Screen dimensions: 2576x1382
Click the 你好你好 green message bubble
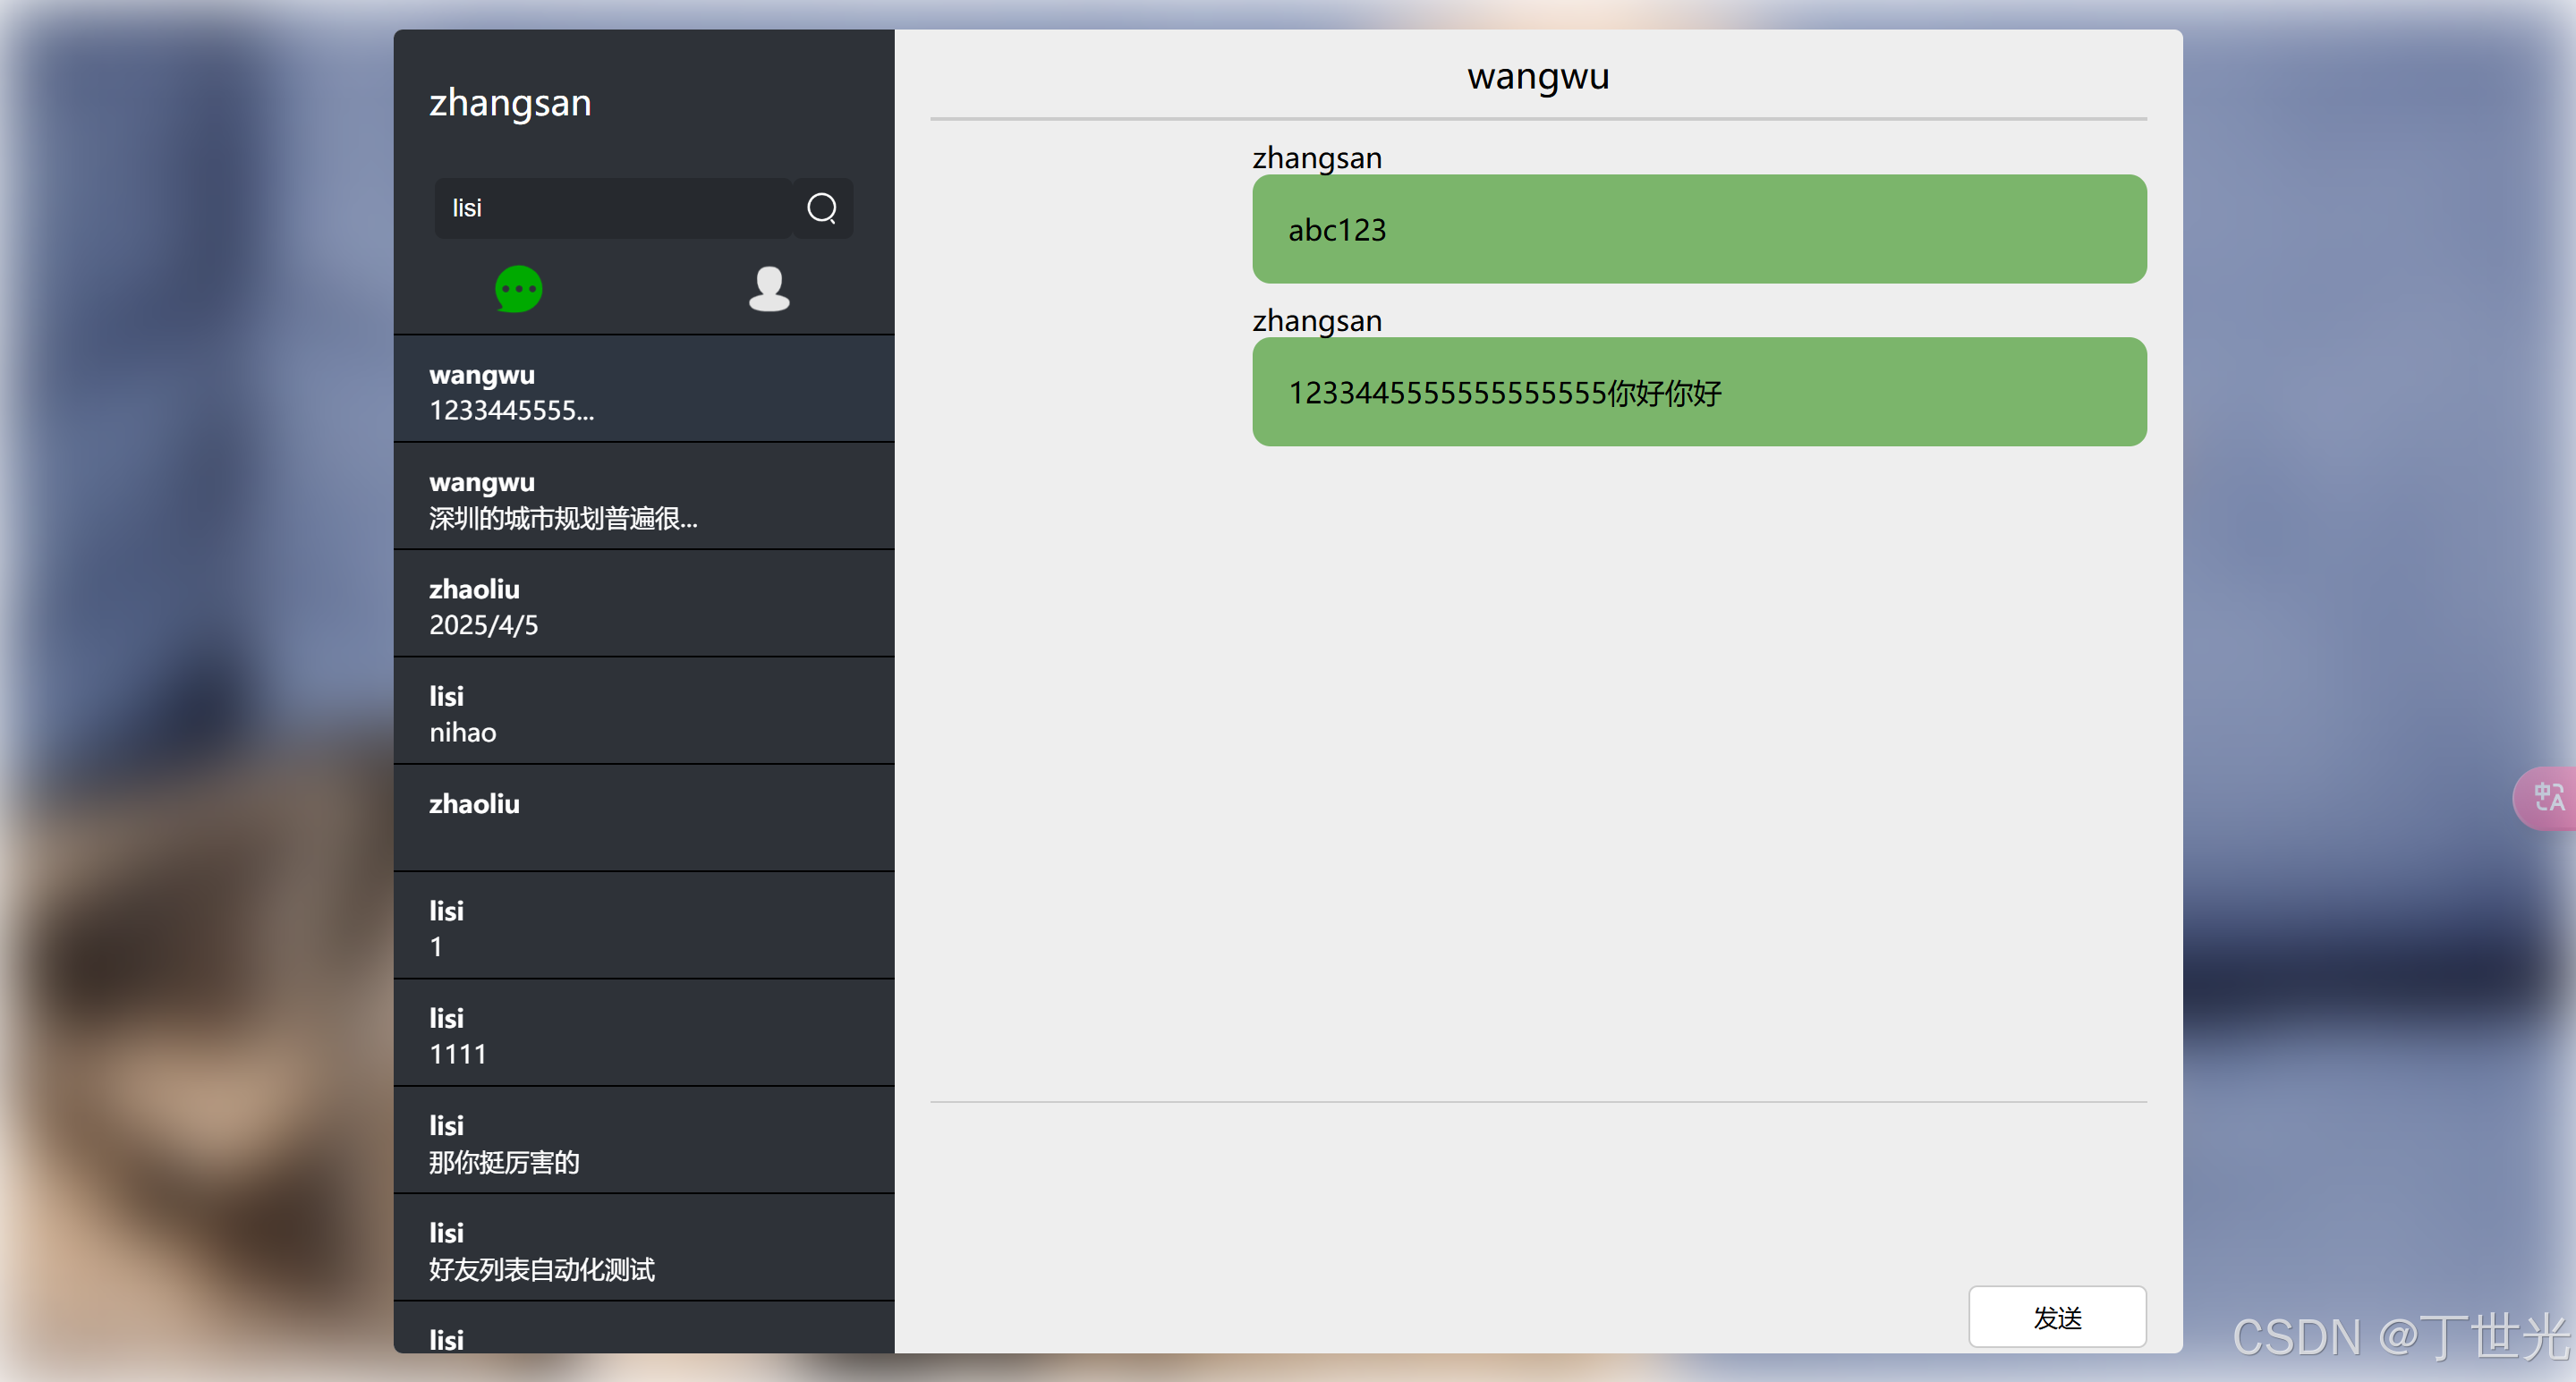click(1698, 392)
